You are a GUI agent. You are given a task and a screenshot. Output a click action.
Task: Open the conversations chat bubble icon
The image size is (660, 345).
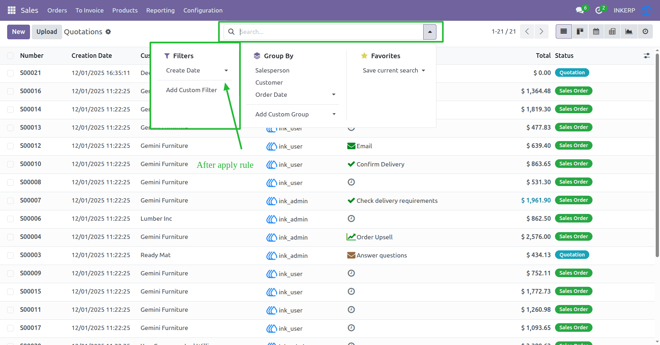580,10
